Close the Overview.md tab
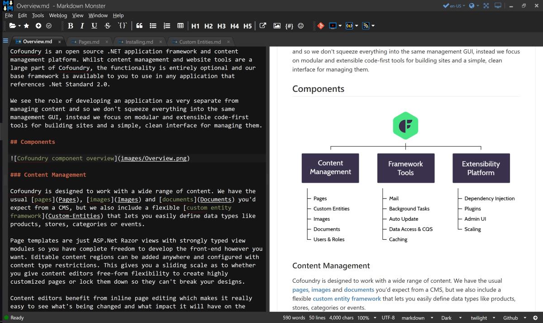The image size is (543, 323). pos(60,42)
